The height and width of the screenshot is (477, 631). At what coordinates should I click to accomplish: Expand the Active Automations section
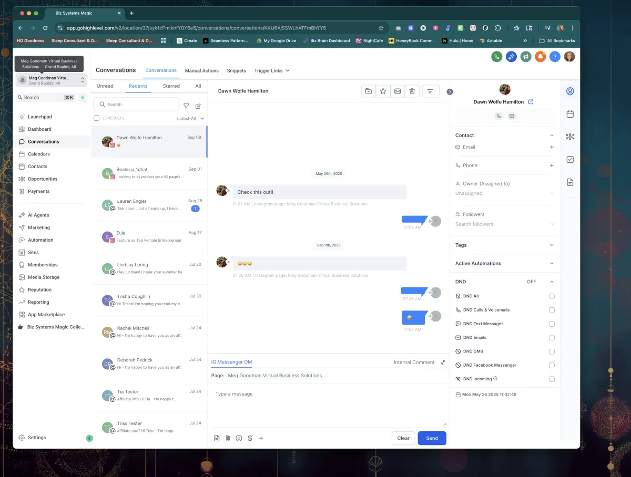[505, 264]
